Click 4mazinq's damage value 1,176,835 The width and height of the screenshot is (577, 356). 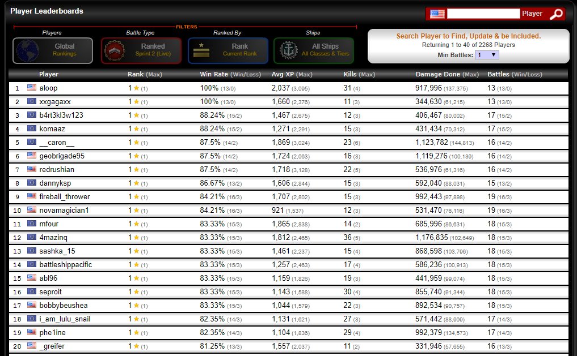tap(432, 238)
